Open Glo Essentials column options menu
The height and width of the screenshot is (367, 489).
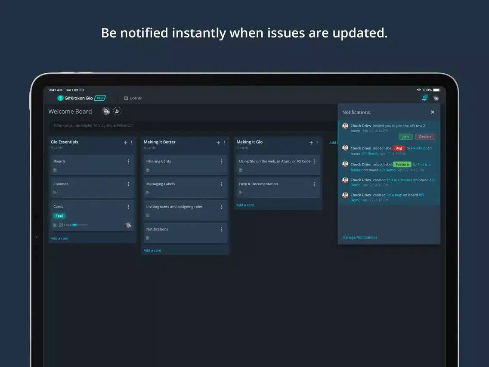(x=132, y=143)
